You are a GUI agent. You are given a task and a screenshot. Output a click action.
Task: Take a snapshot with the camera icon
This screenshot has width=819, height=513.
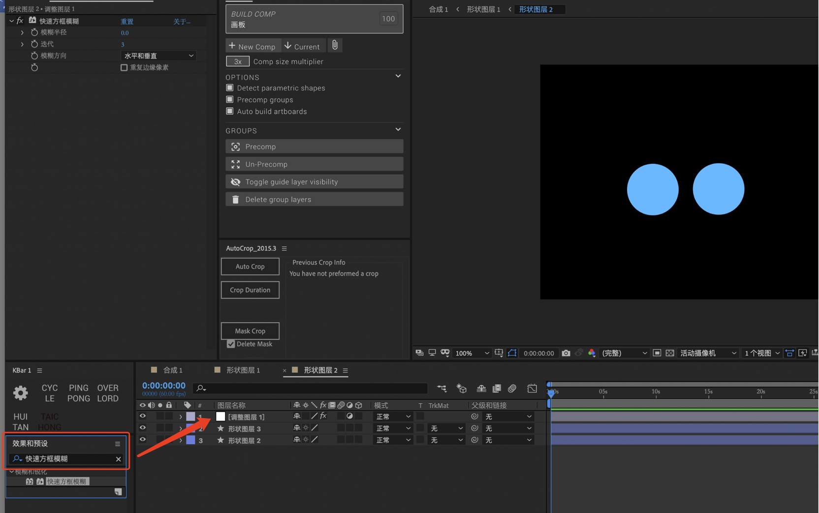tap(566, 353)
